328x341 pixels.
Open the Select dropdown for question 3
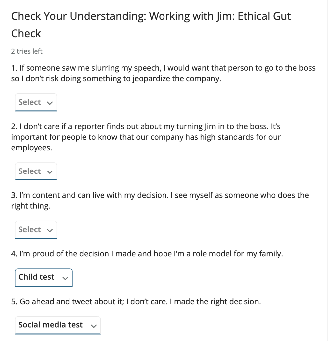[x=36, y=229]
